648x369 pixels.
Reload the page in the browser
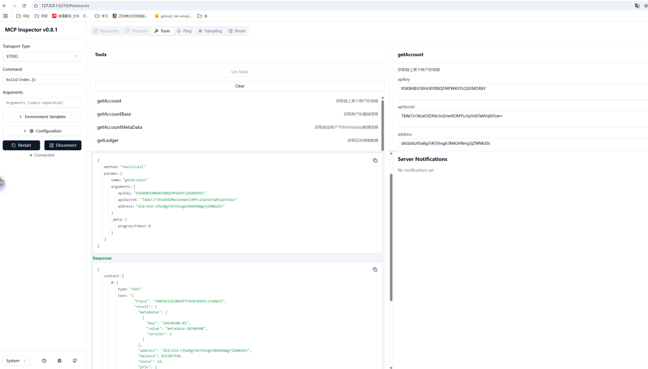(x=24, y=6)
